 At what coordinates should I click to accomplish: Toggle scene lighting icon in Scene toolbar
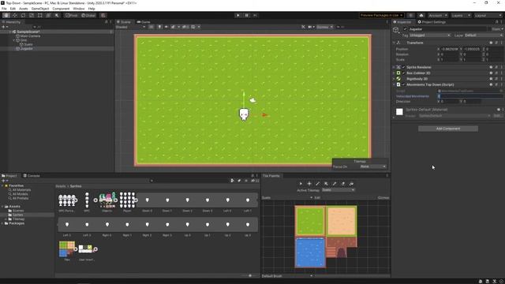pos(159,27)
